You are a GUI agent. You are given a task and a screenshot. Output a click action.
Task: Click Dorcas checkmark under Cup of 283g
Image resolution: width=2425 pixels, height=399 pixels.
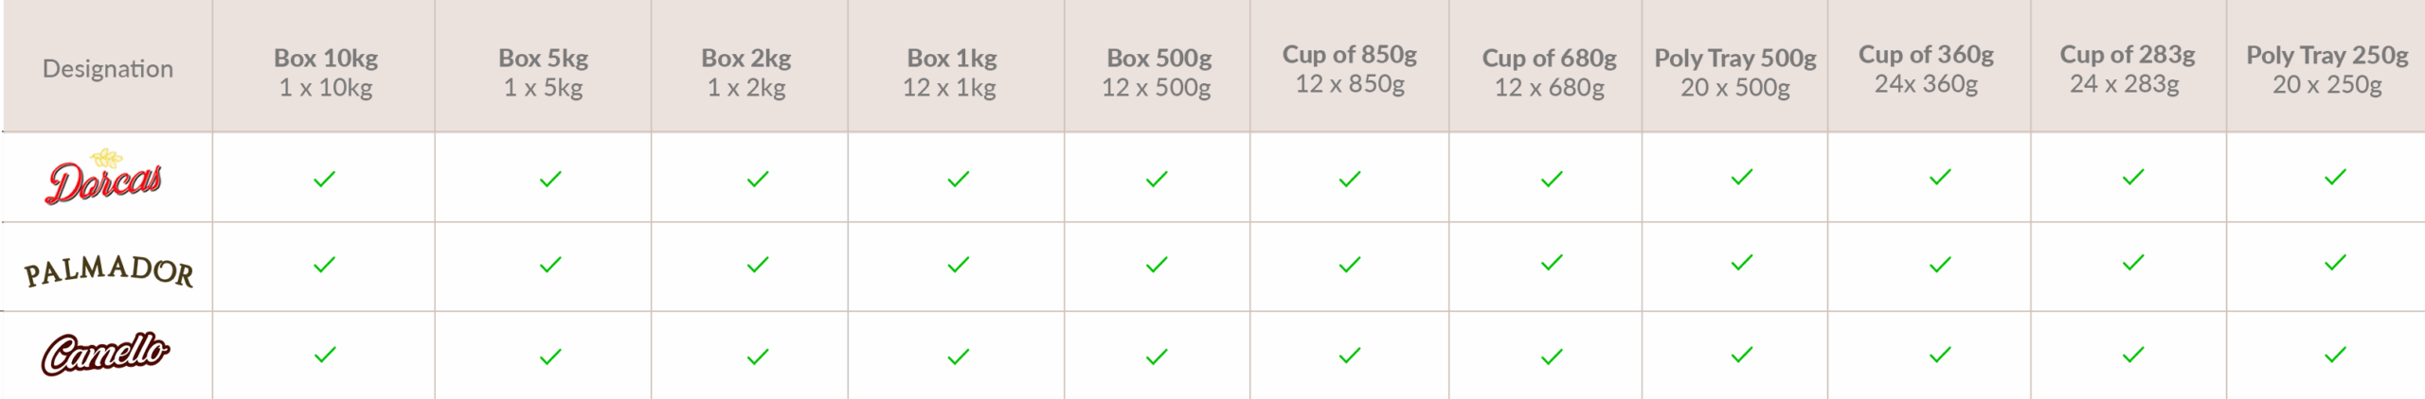pos(2133,177)
